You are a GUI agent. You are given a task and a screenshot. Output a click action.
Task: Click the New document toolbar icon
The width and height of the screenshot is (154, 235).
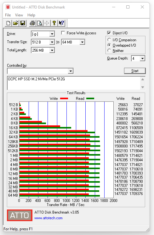tap(9, 23)
